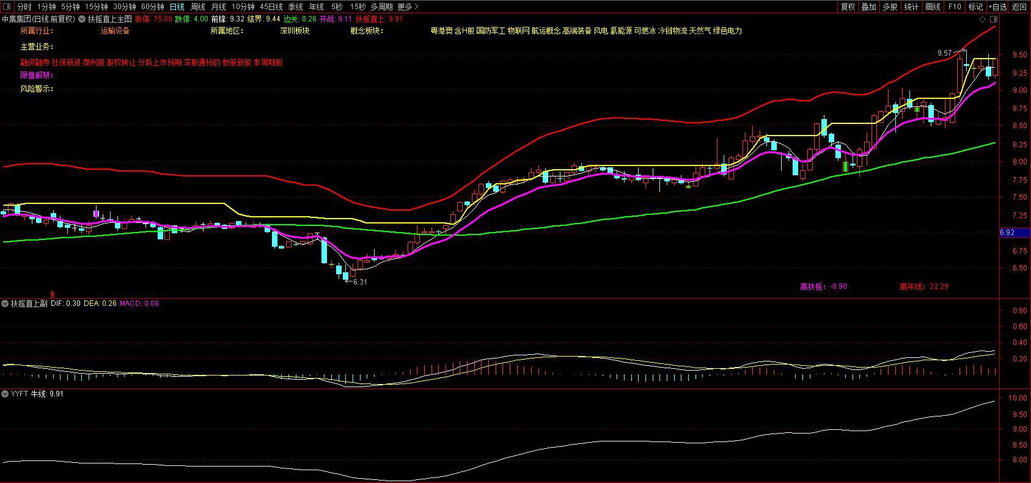Click the 主营业务 label
The width and height of the screenshot is (1031, 483).
37,46
